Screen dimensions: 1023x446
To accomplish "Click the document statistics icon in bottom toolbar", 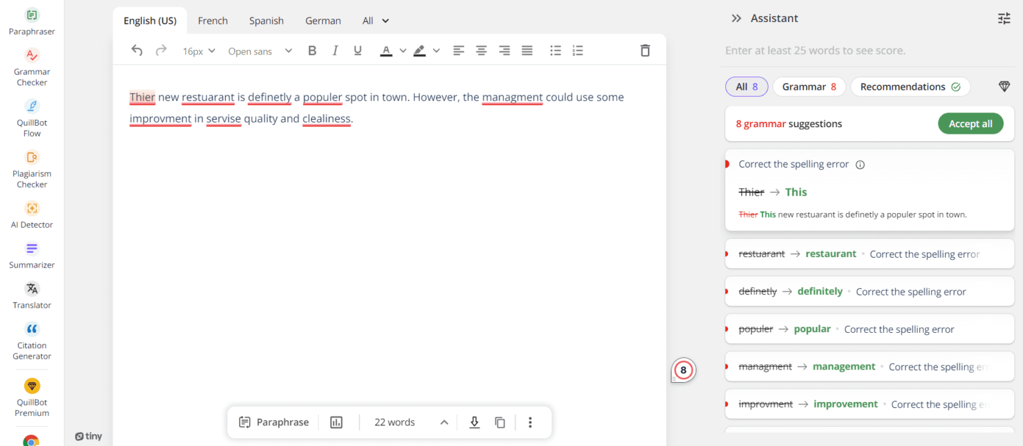I will [x=336, y=422].
